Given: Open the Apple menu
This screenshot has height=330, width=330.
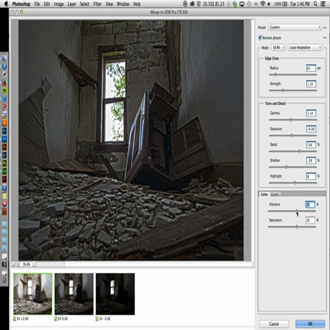Looking at the screenshot, I should [x=6, y=4].
